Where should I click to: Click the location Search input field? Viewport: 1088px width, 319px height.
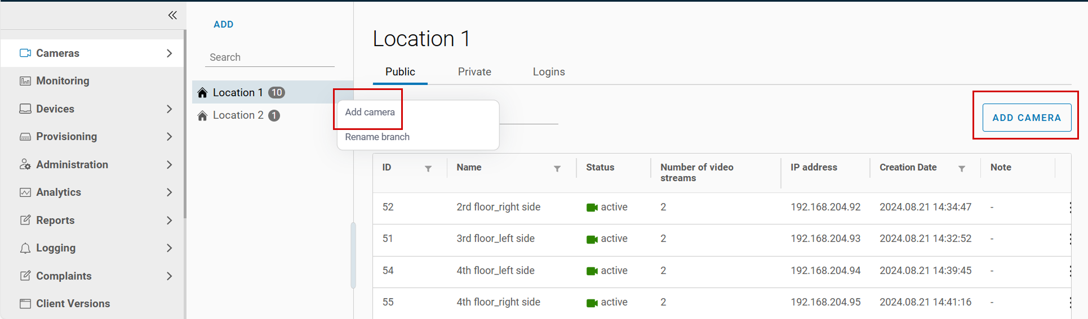(269, 57)
